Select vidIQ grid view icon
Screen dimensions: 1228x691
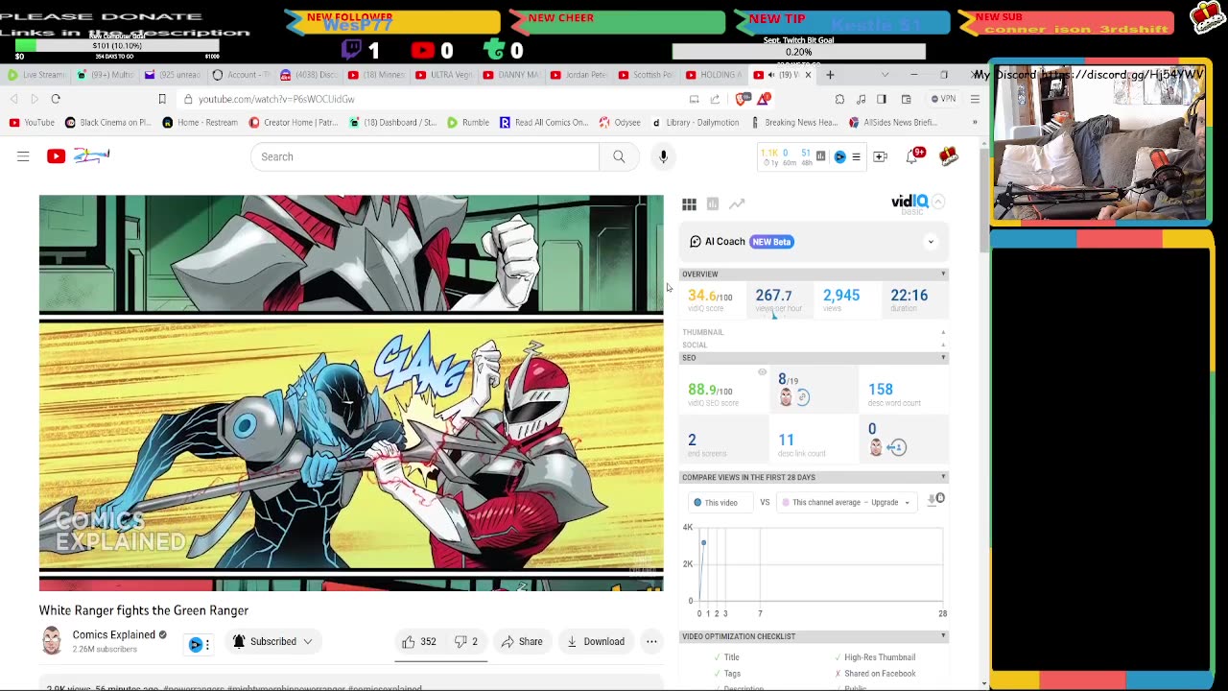[x=689, y=203]
